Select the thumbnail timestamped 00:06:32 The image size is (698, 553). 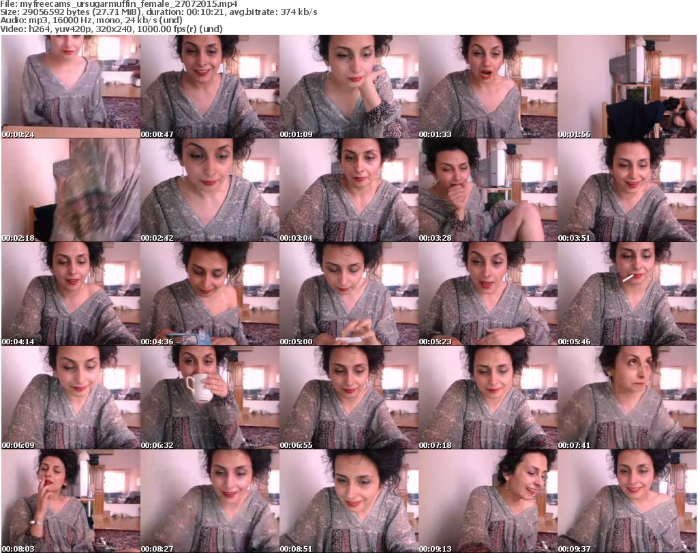210,398
